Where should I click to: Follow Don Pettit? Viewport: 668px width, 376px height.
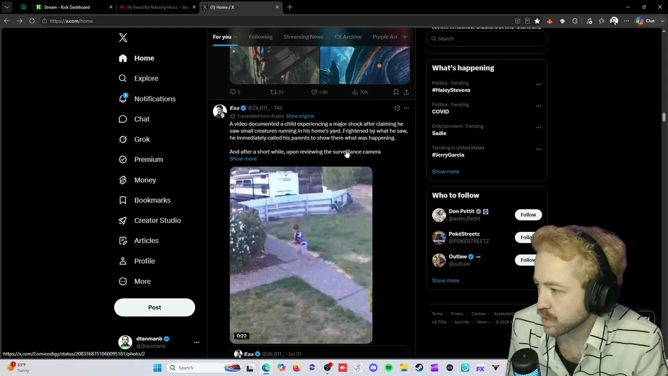coord(528,215)
